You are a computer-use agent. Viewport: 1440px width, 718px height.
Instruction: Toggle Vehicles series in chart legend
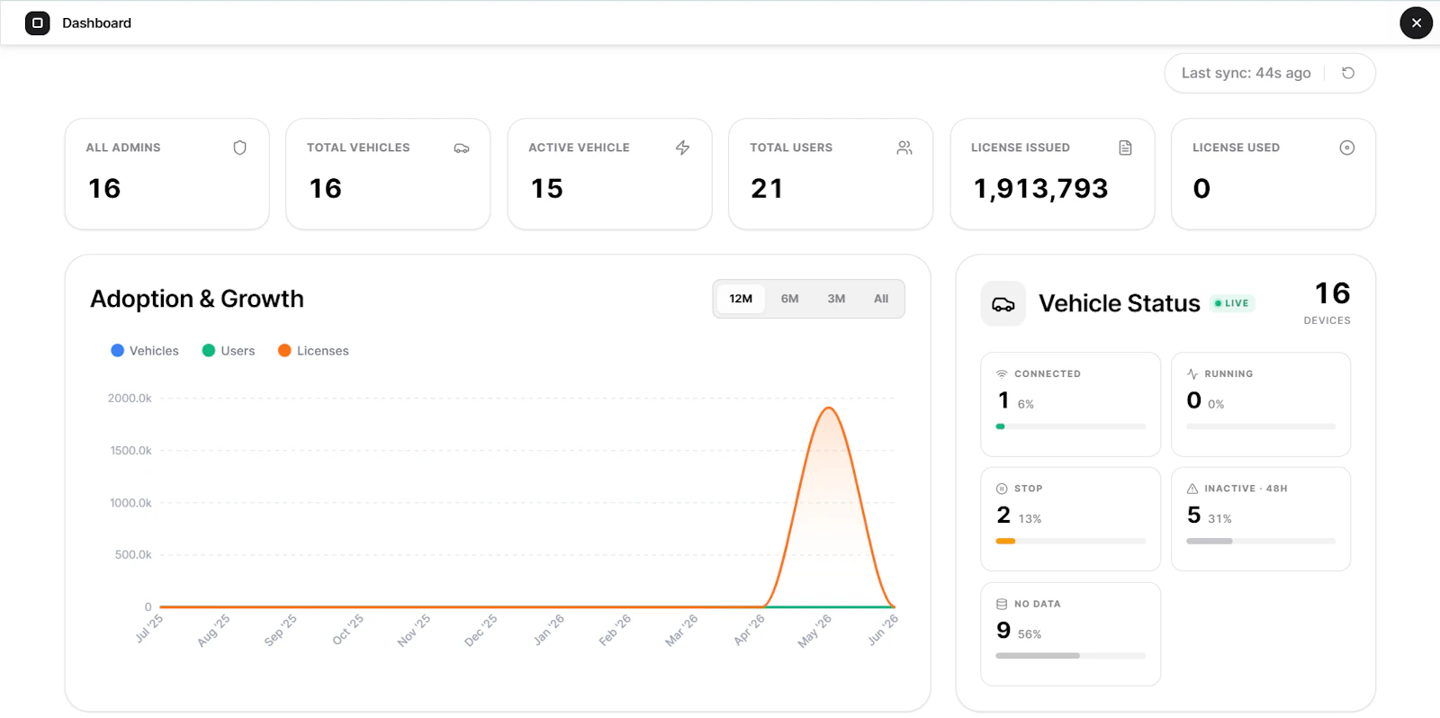pyautogui.click(x=145, y=351)
